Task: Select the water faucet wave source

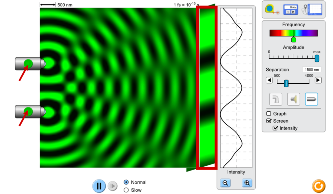Action: [x=276, y=99]
